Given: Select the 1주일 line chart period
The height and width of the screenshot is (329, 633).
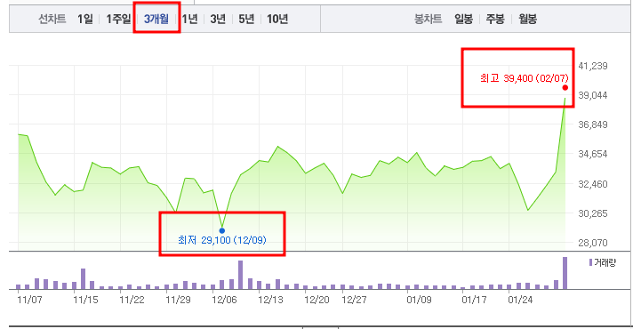Looking at the screenshot, I should [118, 19].
